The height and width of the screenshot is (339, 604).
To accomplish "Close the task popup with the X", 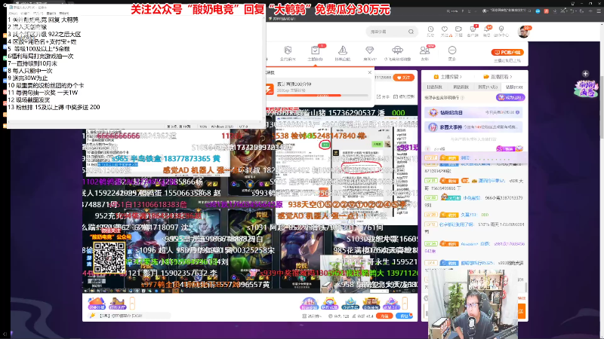I will 370,72.
